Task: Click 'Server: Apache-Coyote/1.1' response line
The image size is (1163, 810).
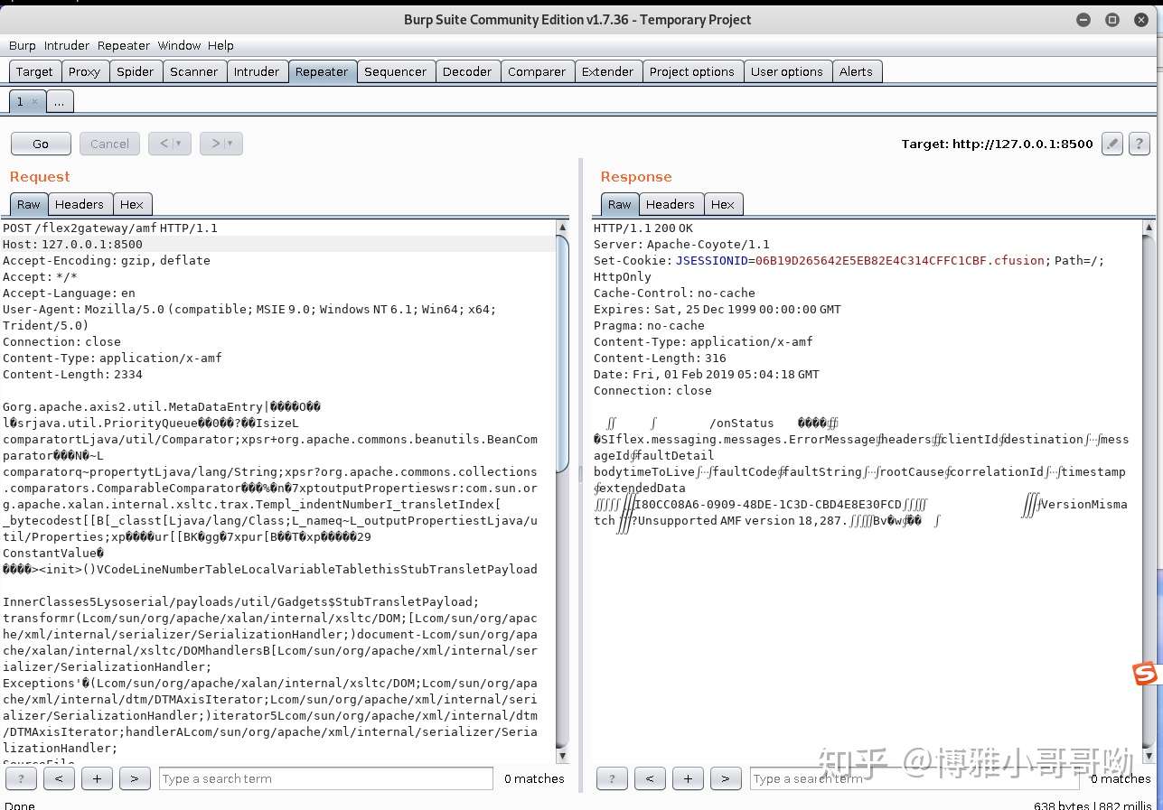Action: (x=682, y=244)
